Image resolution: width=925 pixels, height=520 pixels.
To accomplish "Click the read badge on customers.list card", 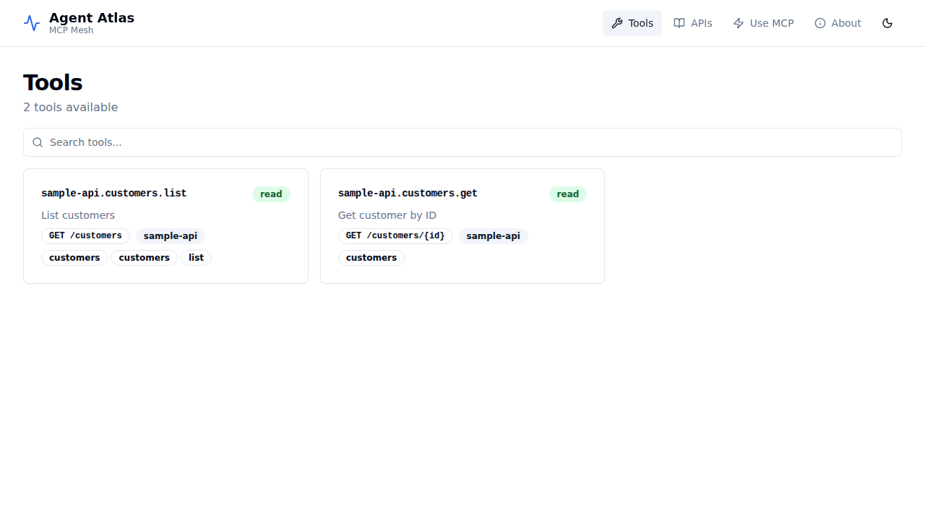I will (x=271, y=194).
